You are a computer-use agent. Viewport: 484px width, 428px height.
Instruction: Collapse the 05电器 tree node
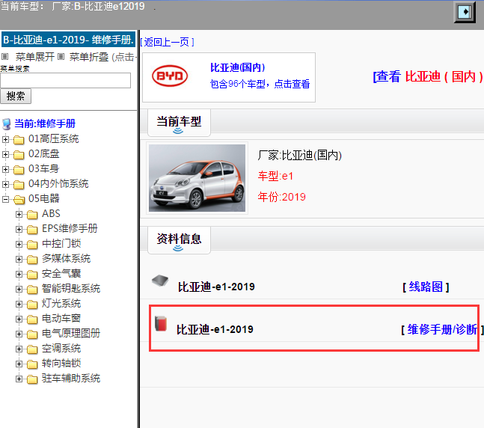(5, 199)
